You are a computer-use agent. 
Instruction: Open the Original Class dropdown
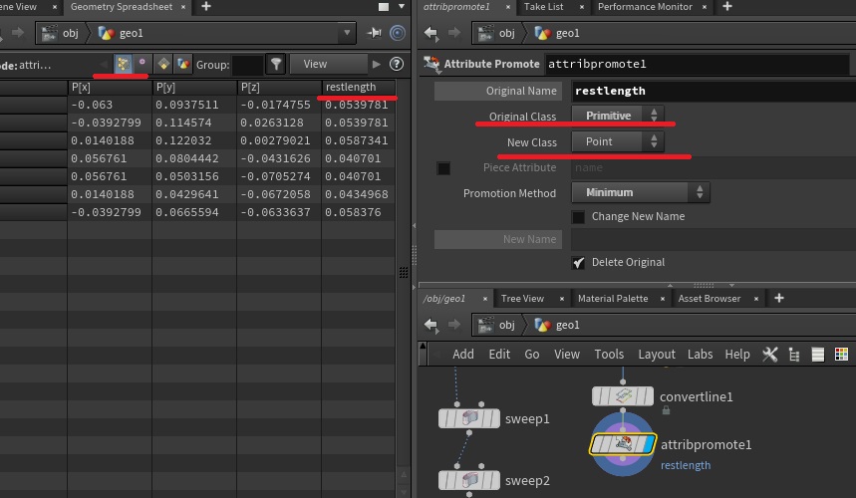click(618, 116)
